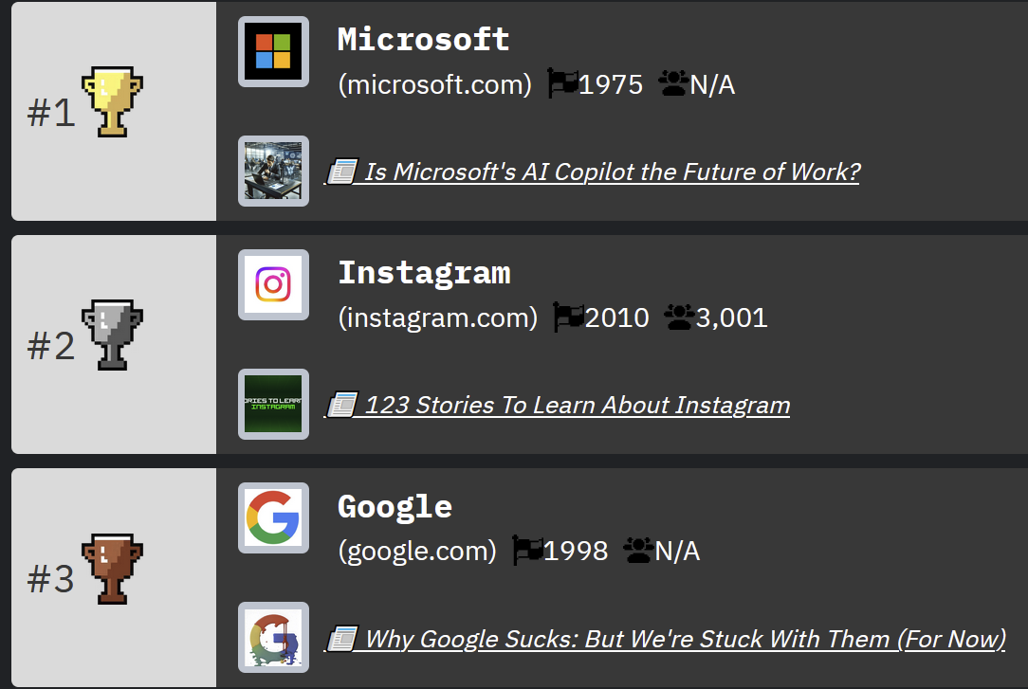Open the Instagram company heading
This screenshot has height=689, width=1028.
424,273
